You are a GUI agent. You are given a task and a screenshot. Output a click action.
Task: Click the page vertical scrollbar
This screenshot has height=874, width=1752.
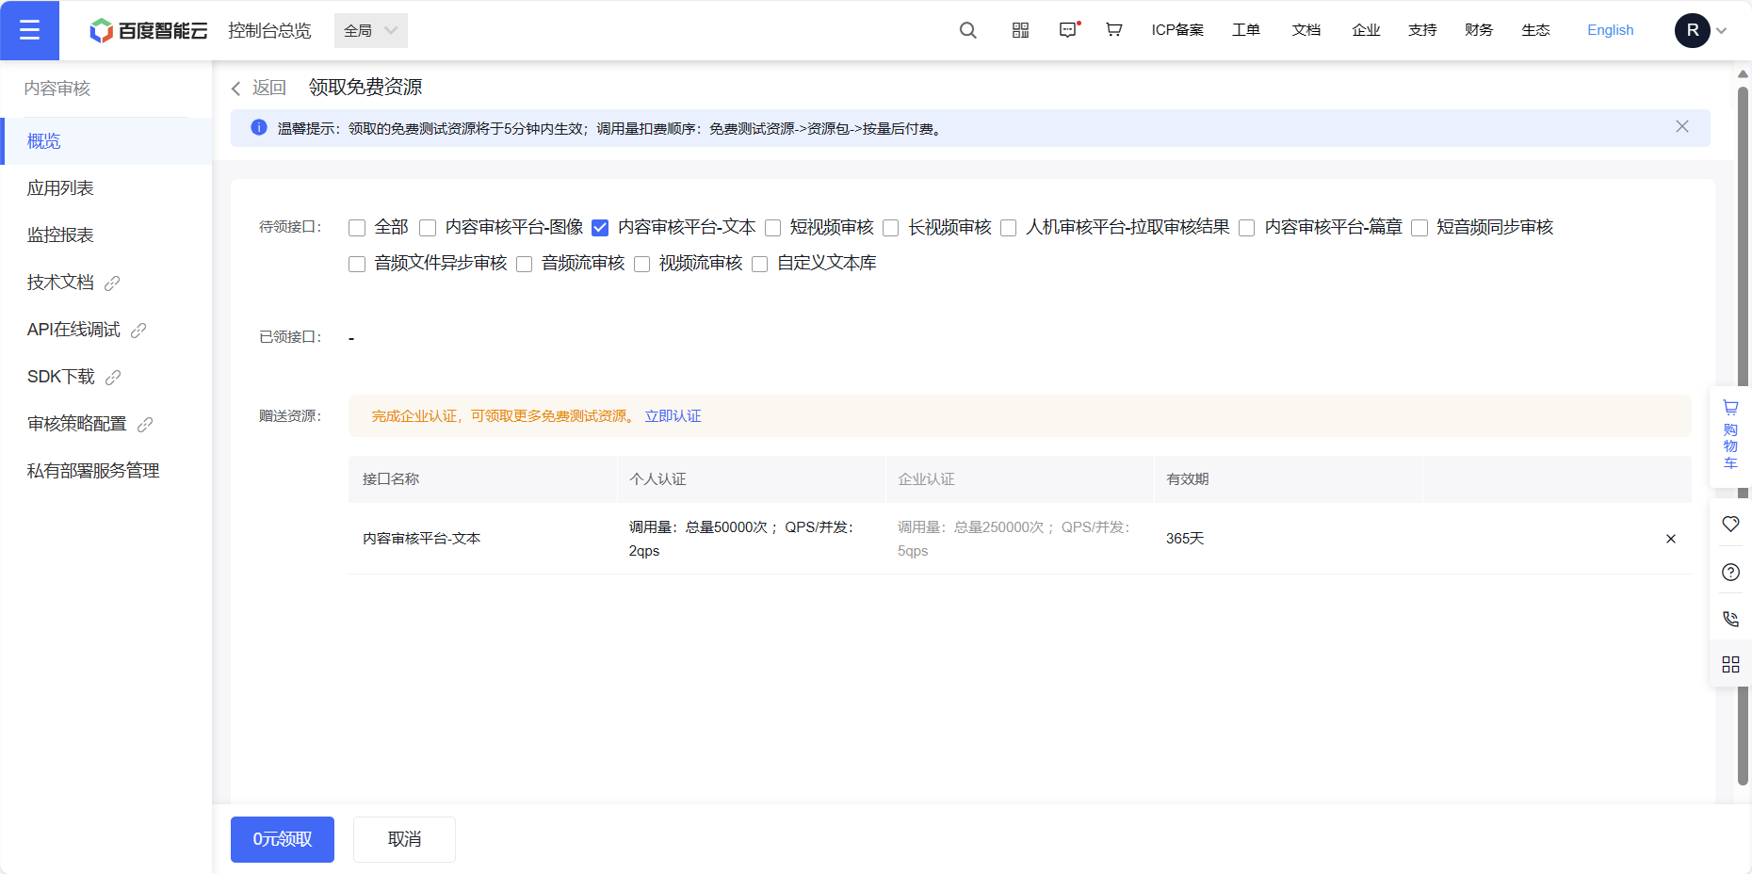click(1743, 435)
